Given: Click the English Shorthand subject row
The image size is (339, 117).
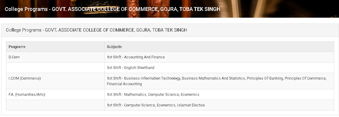Looking at the screenshot, I should 219,68.
